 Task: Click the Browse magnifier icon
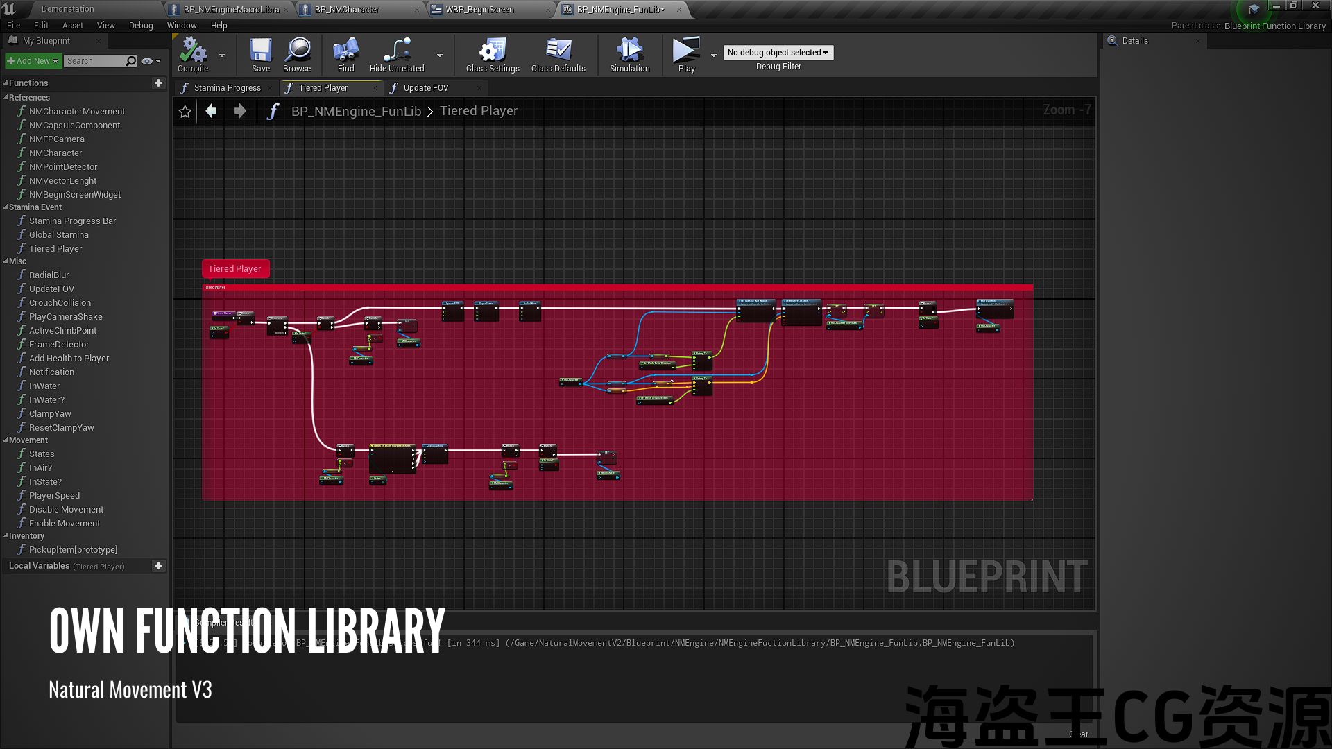point(297,51)
